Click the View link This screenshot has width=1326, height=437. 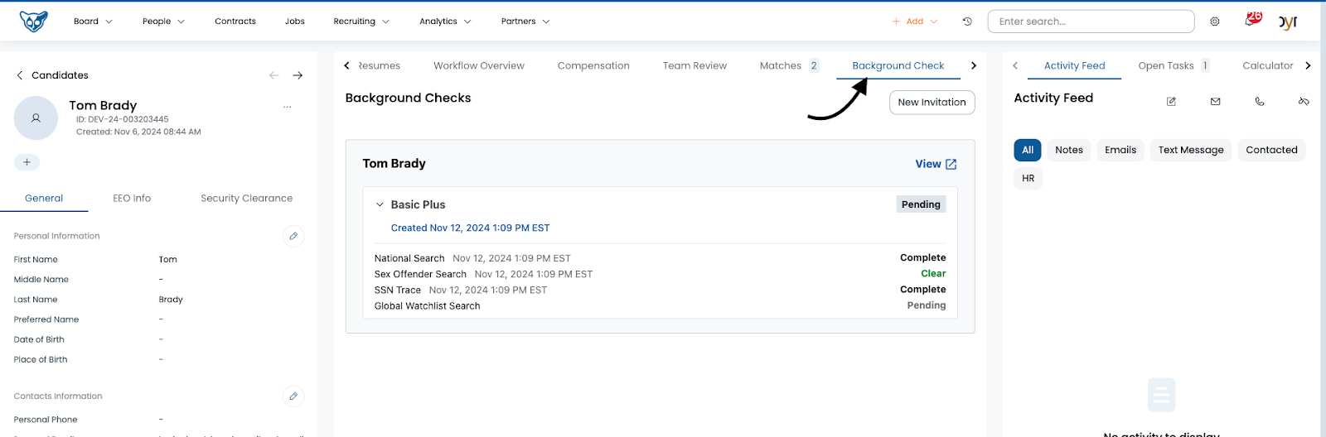(928, 164)
